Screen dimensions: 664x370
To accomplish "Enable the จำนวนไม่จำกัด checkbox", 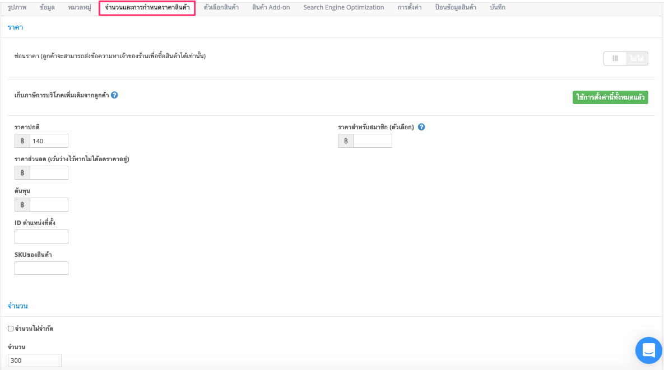I will point(11,329).
